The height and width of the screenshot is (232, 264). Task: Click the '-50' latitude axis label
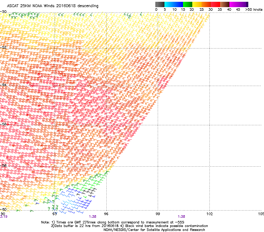click(x=3, y=12)
